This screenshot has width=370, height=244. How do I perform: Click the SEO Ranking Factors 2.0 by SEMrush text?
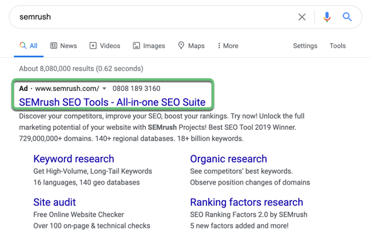point(249,214)
